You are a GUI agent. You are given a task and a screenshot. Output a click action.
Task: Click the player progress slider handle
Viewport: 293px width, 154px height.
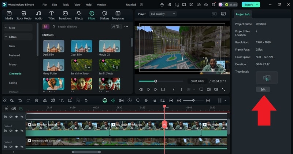(155, 81)
